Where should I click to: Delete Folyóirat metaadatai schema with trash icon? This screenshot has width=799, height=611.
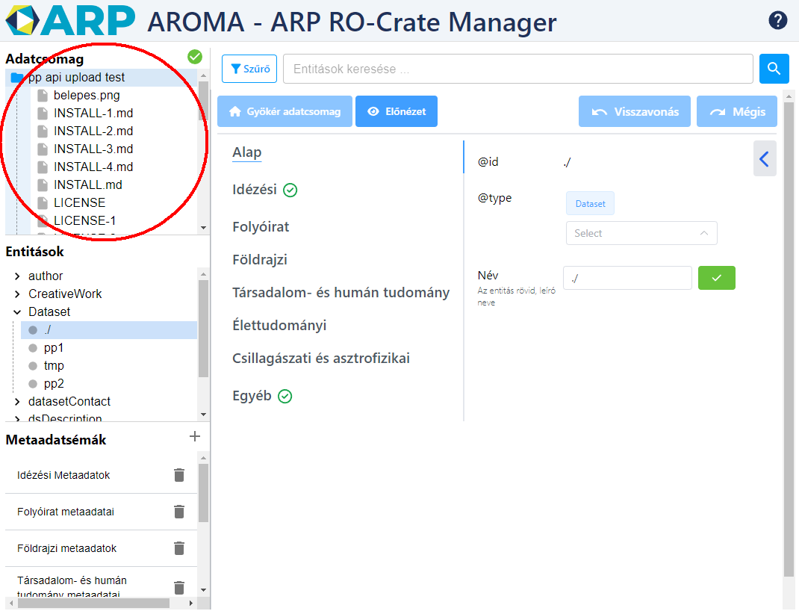point(179,512)
